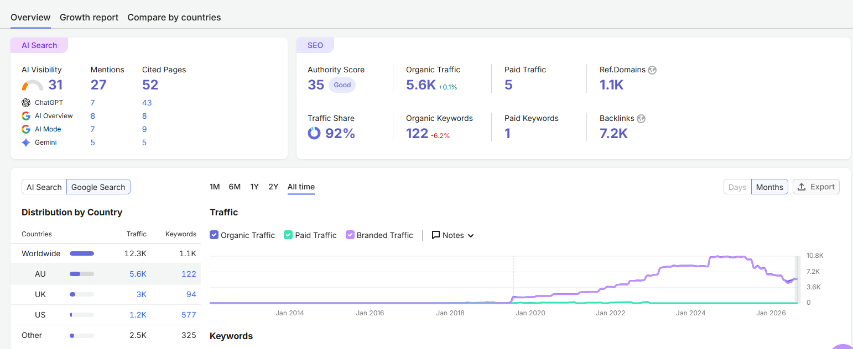Open Gemini mentions count 5

pos(93,142)
